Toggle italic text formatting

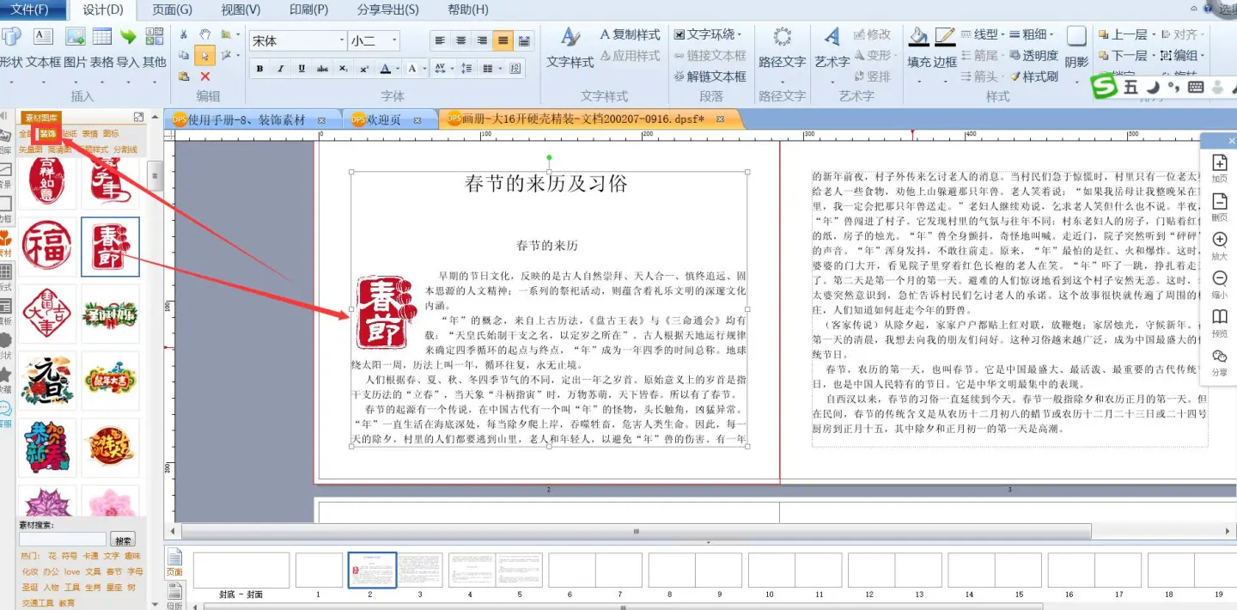(280, 69)
